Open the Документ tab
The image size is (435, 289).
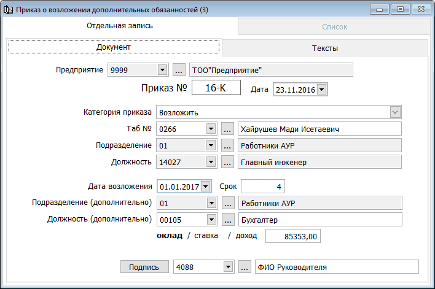pos(114,47)
